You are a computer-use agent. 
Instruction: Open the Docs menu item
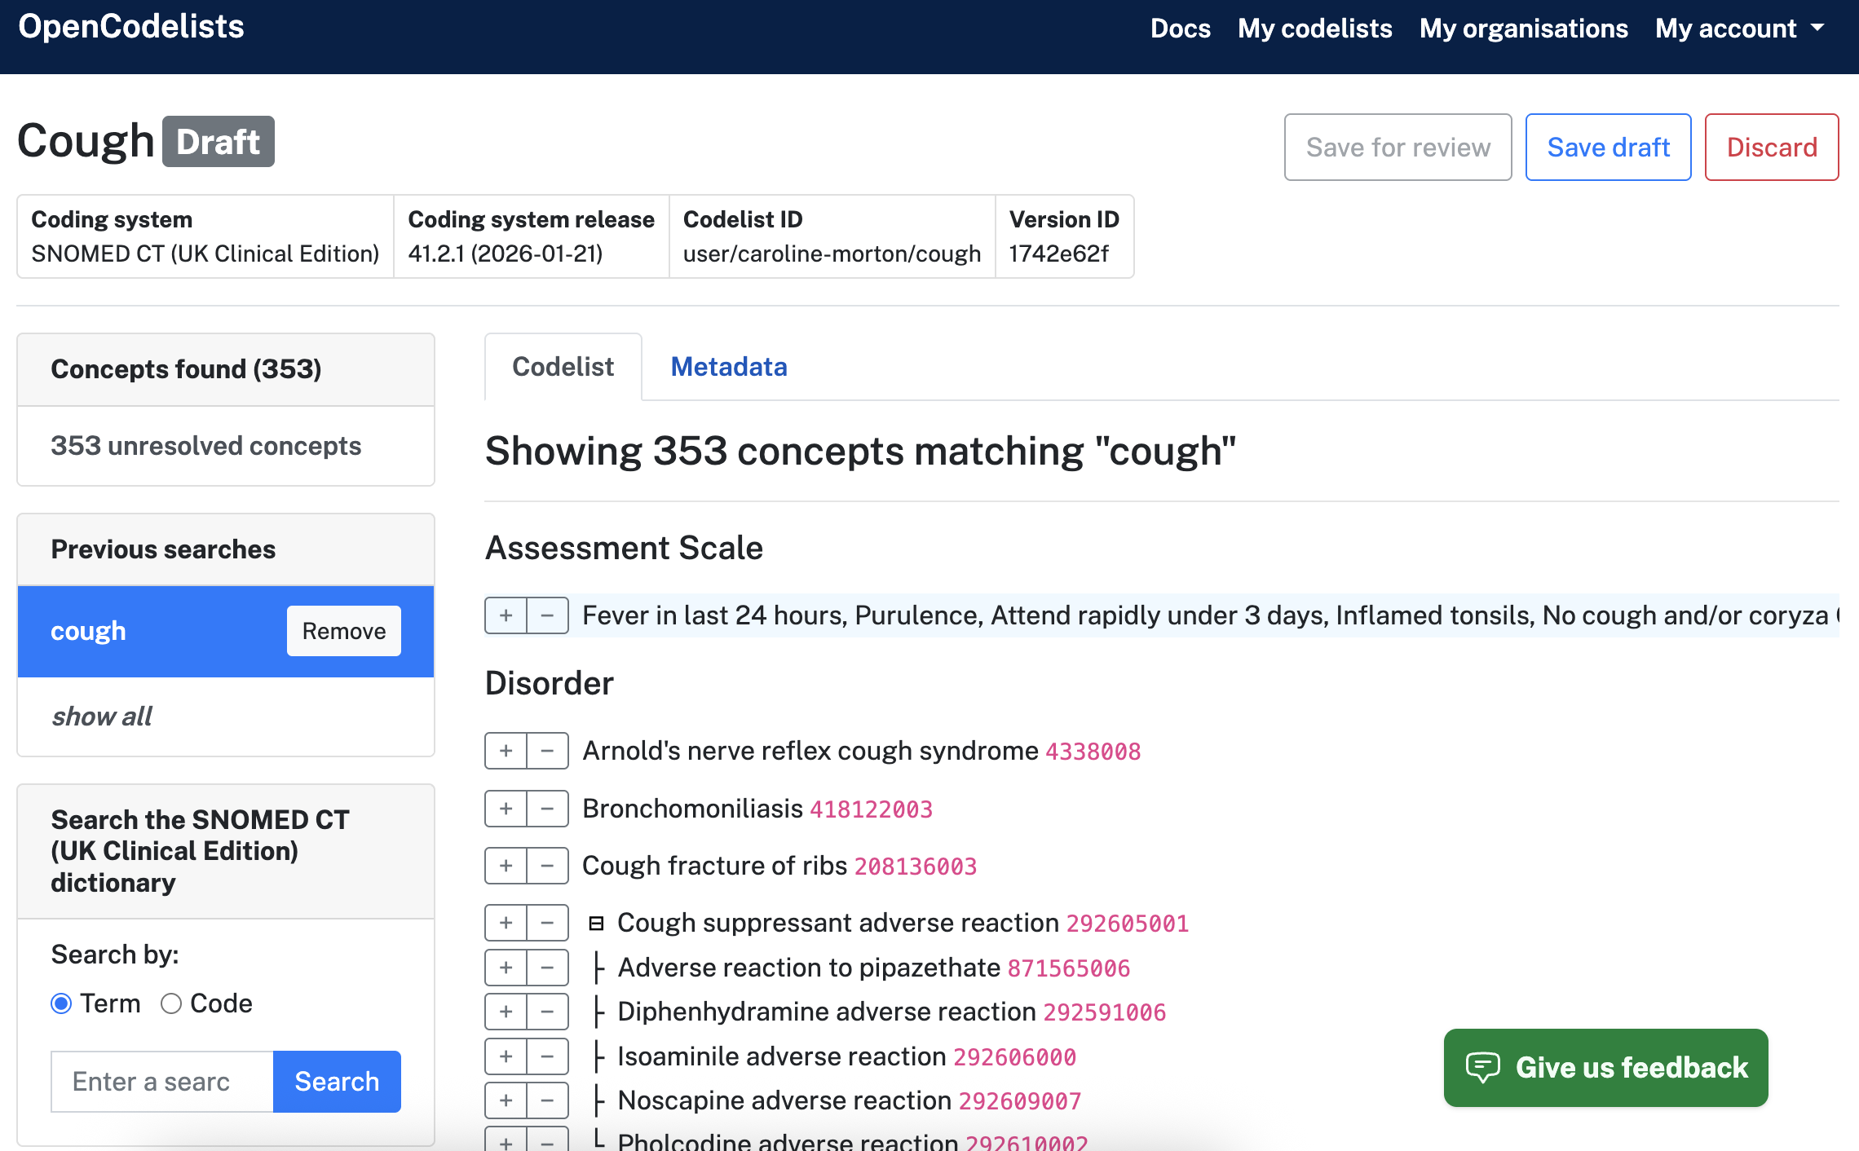(1180, 29)
